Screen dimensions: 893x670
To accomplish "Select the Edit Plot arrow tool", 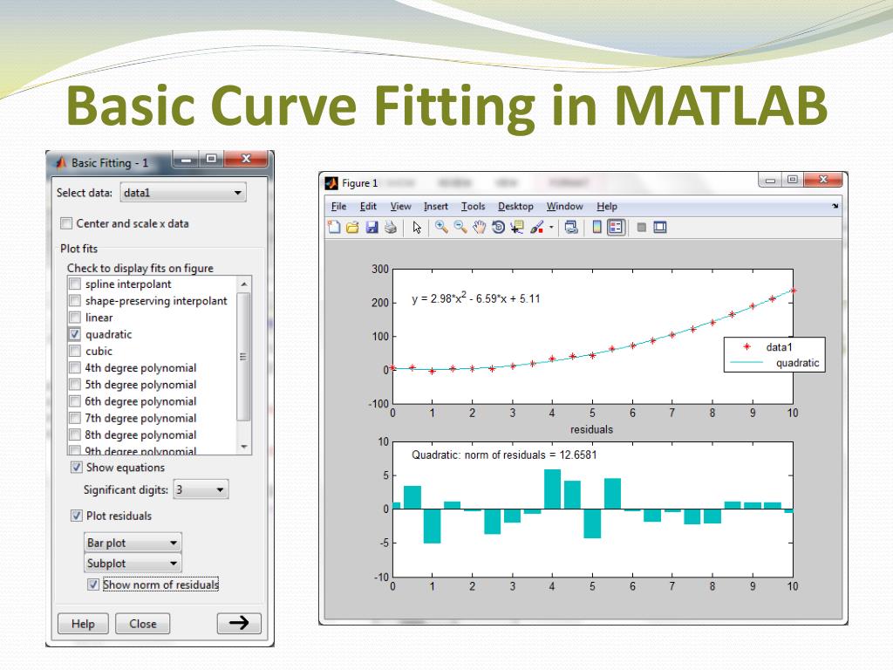I will [x=417, y=228].
